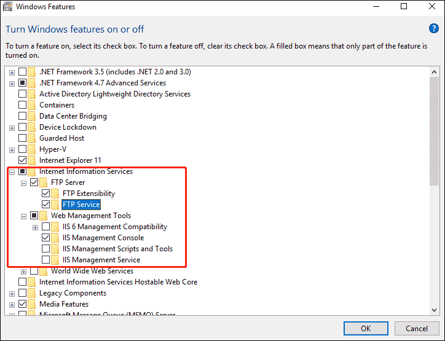Expand .NET Framework 3.5 node
The height and width of the screenshot is (341, 445).
[12, 73]
